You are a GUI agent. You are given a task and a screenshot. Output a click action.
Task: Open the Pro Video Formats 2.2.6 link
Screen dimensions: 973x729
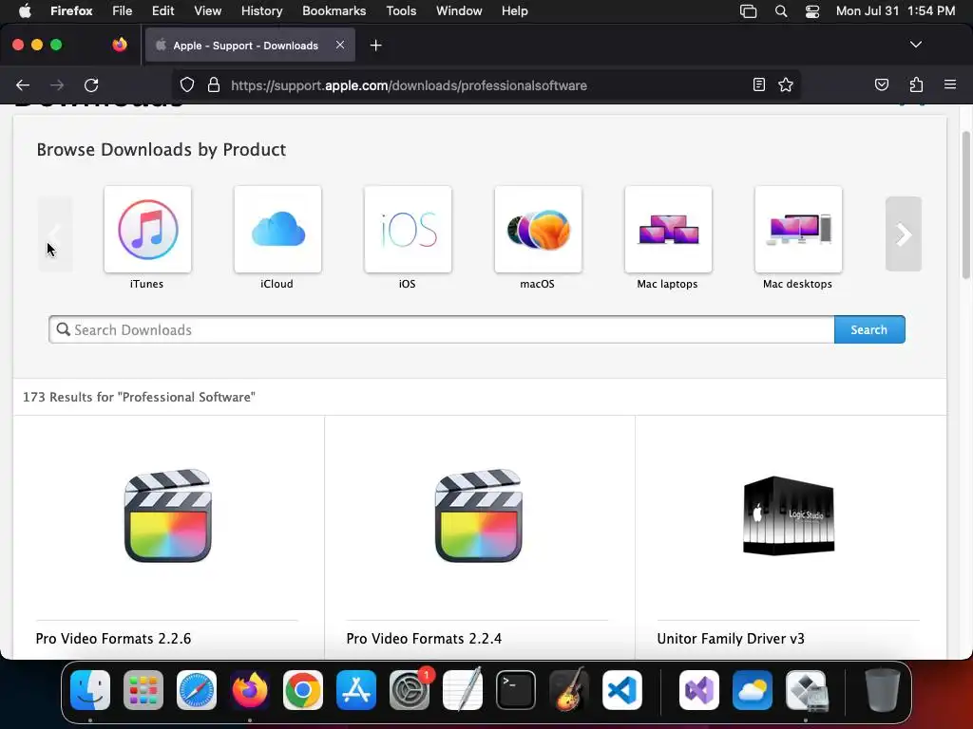pos(114,639)
